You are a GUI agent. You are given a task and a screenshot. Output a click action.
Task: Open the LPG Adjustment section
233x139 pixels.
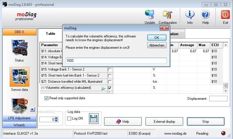[x=20, y=118]
